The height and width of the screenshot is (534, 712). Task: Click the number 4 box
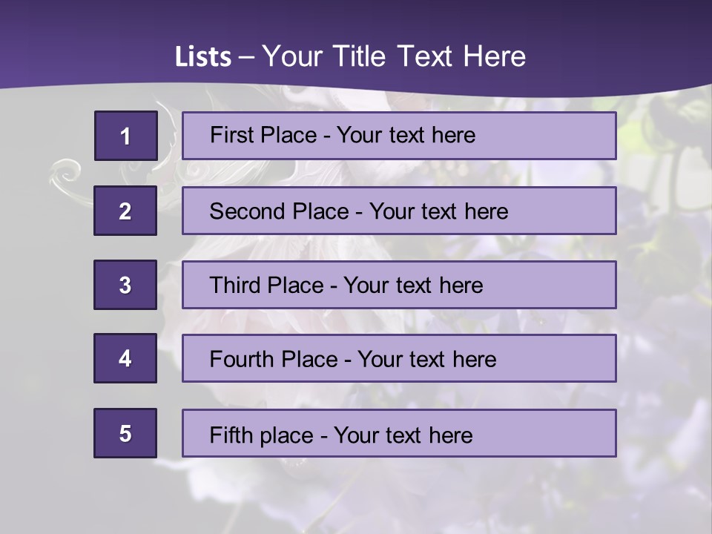click(125, 358)
